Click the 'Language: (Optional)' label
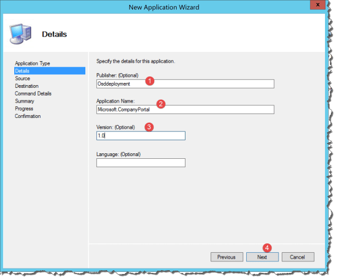 pyautogui.click(x=118, y=154)
